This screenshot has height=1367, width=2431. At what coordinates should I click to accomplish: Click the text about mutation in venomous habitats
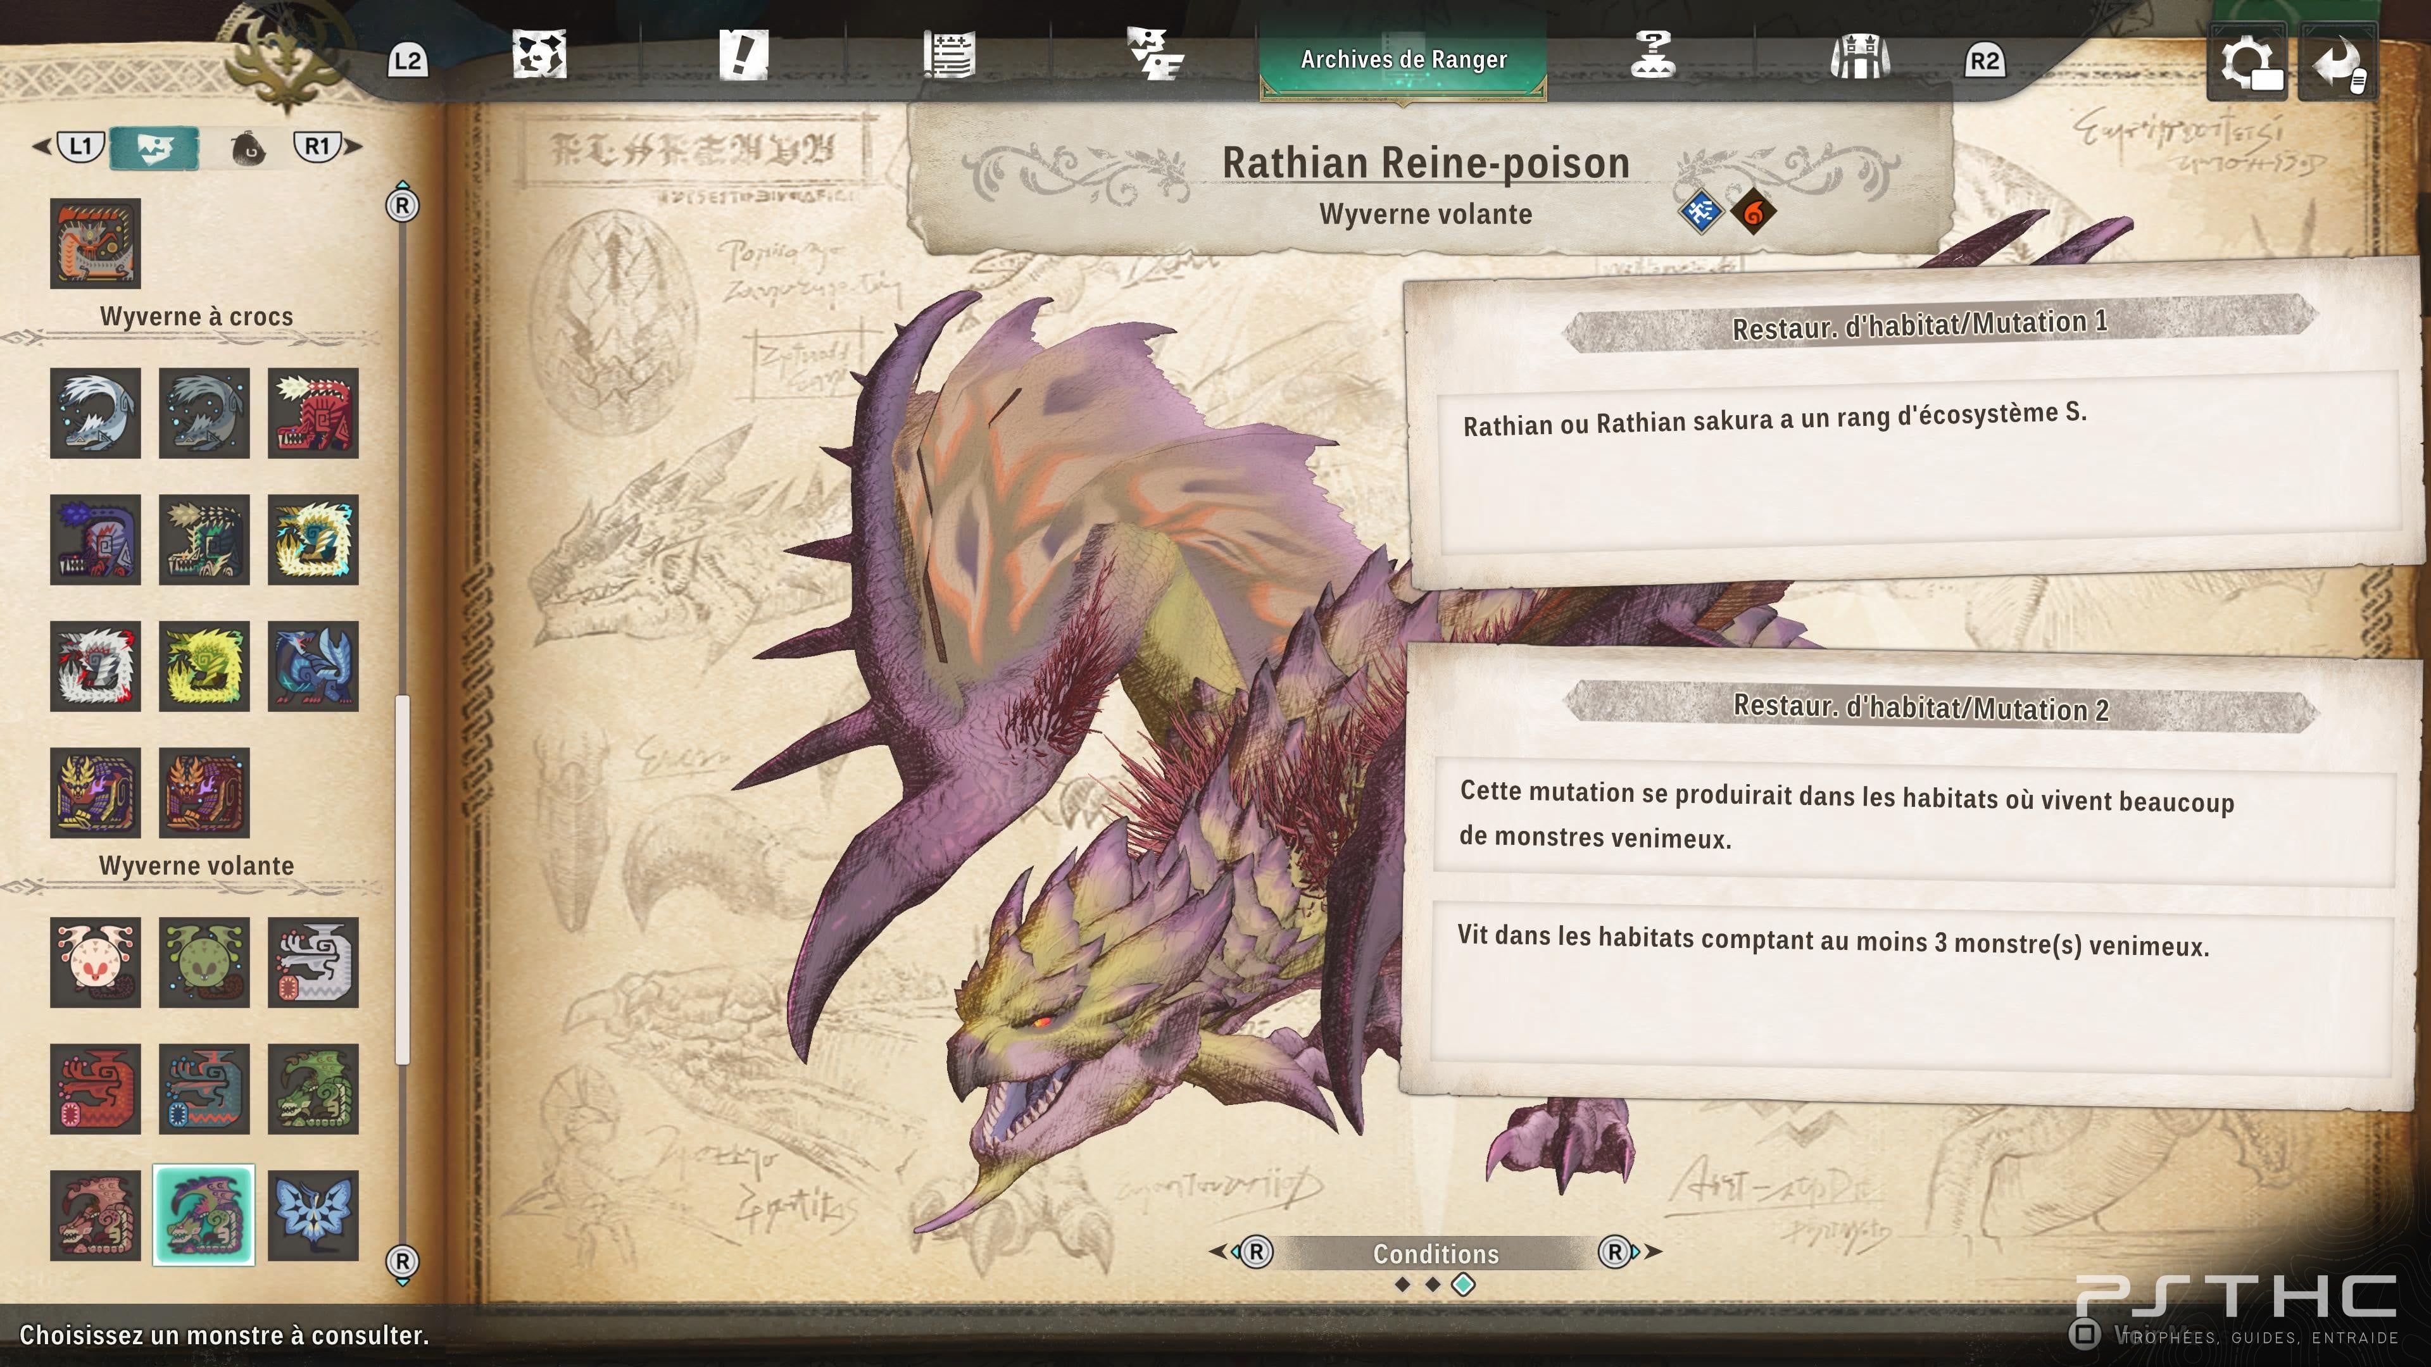point(1846,815)
